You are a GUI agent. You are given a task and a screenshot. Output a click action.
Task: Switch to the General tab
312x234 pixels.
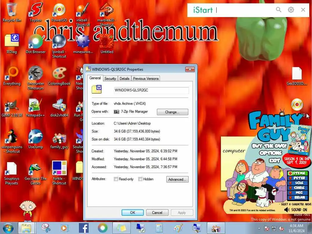95,78
